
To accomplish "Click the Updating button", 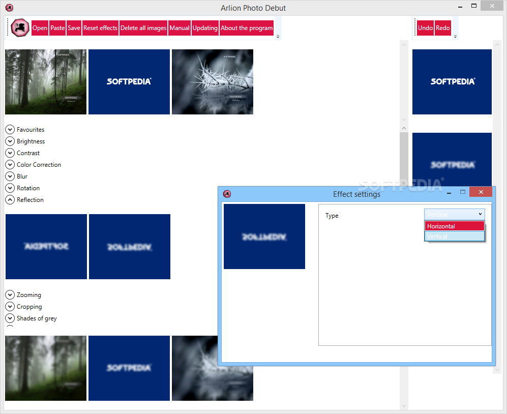I will point(205,28).
